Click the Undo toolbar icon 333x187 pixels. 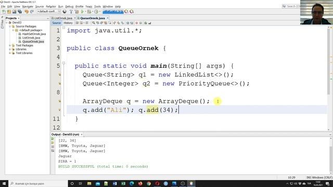coord(27,11)
